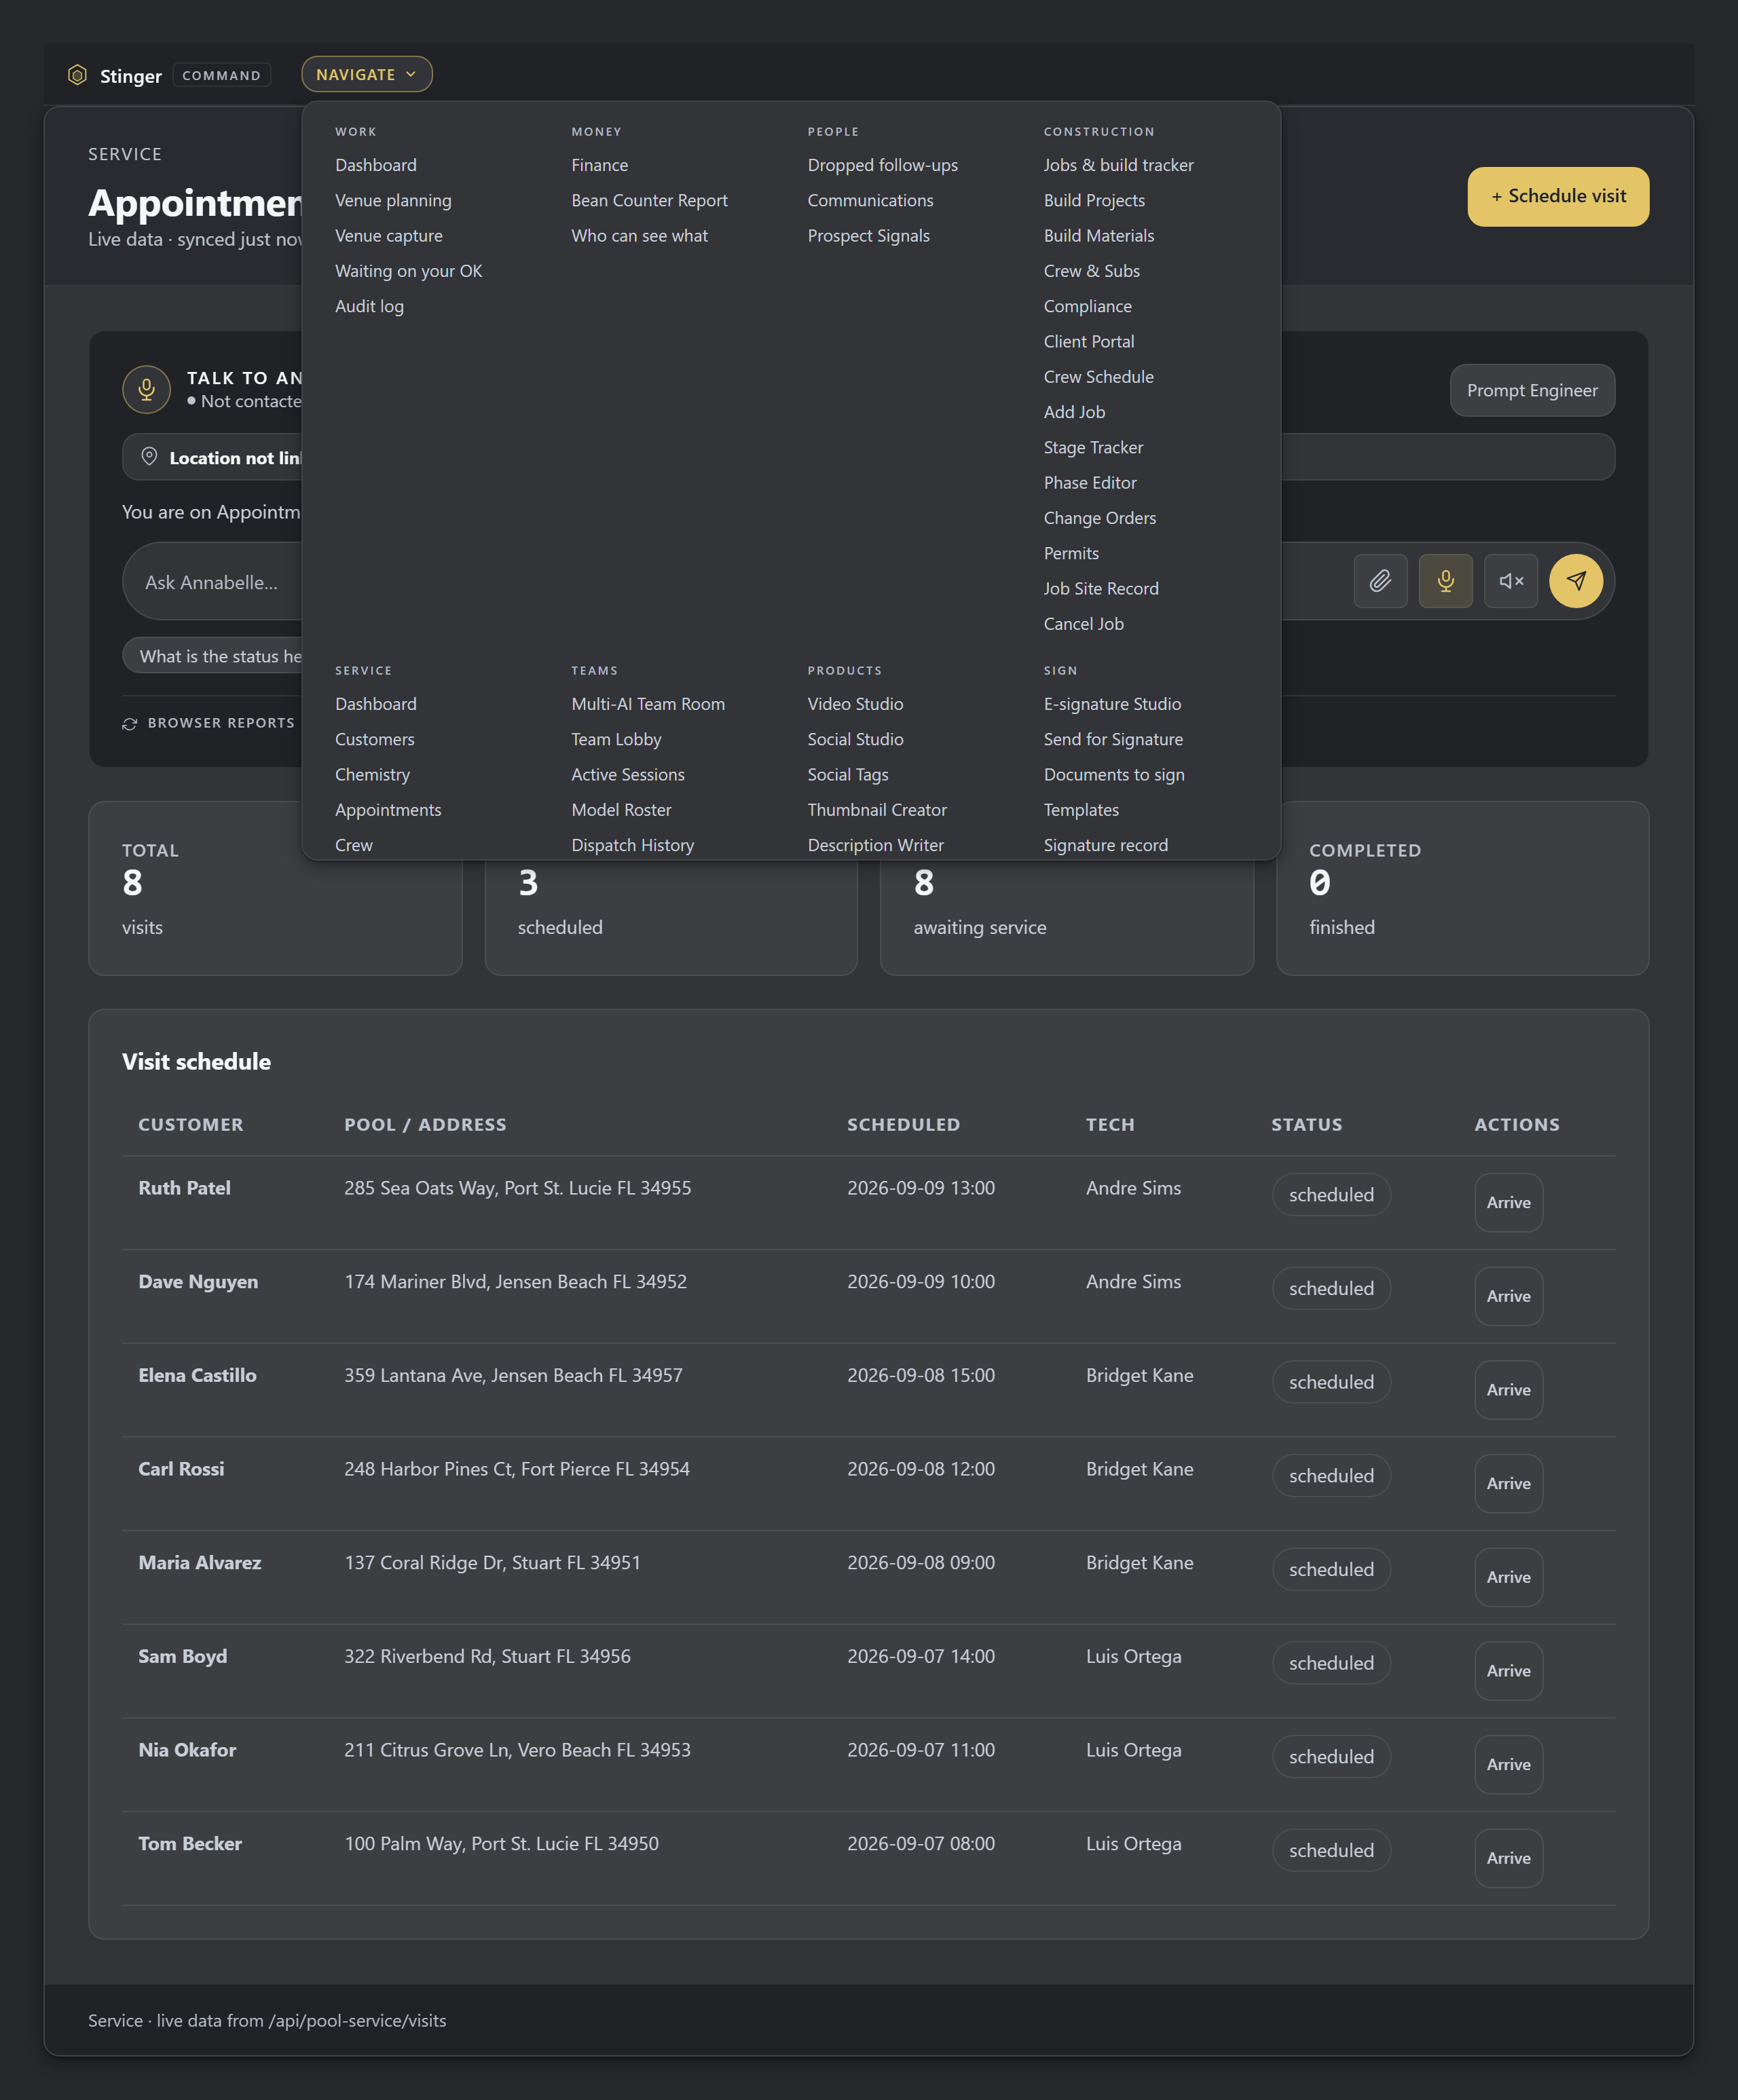Click scheduled status badge for Dave Nguyen
Screen dimensions: 1738x2100
1331,1288
